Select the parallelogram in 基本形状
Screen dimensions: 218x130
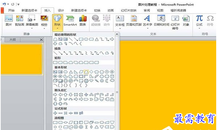[x=81, y=72]
